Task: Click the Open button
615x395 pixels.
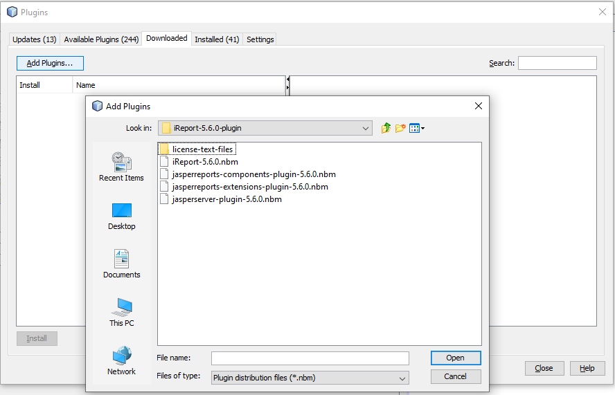Action: [456, 358]
